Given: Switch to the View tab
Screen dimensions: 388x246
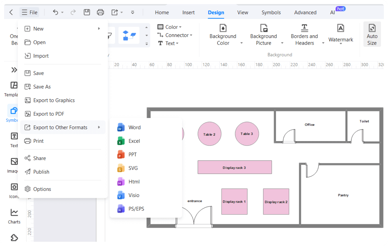Looking at the screenshot, I should 243,13.
